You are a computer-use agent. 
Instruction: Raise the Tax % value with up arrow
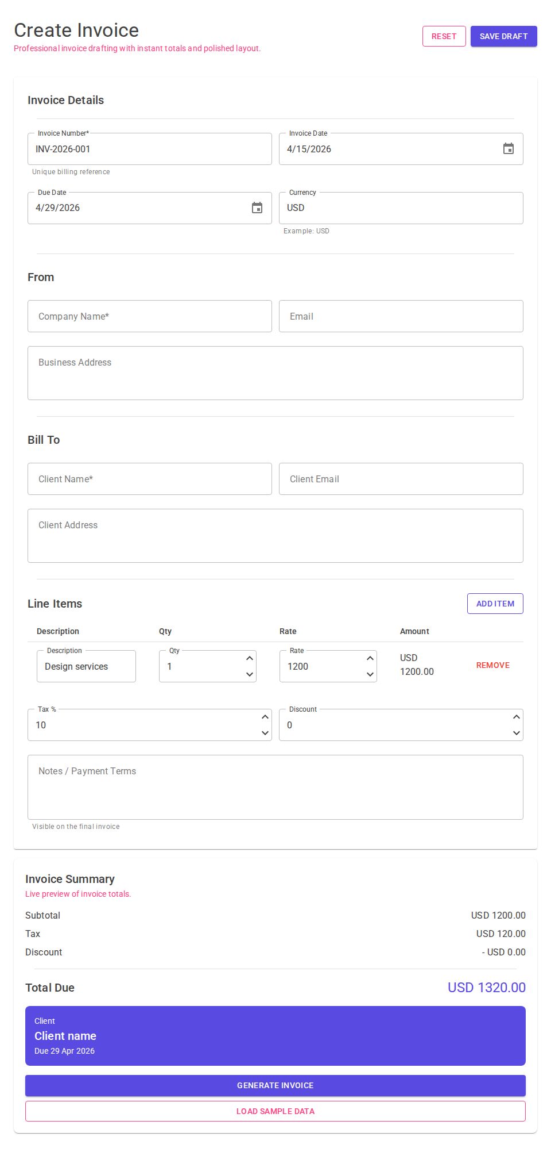point(265,717)
